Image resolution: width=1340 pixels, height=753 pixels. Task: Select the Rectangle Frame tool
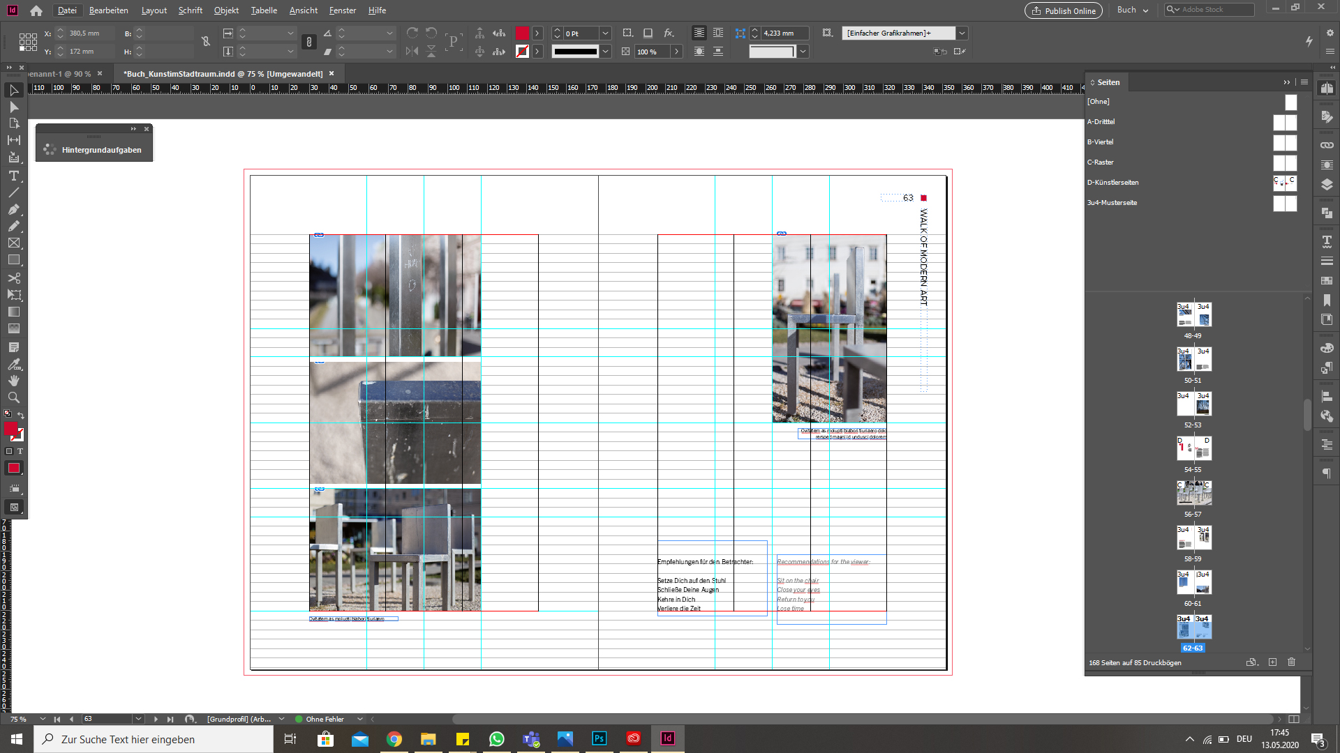click(13, 243)
